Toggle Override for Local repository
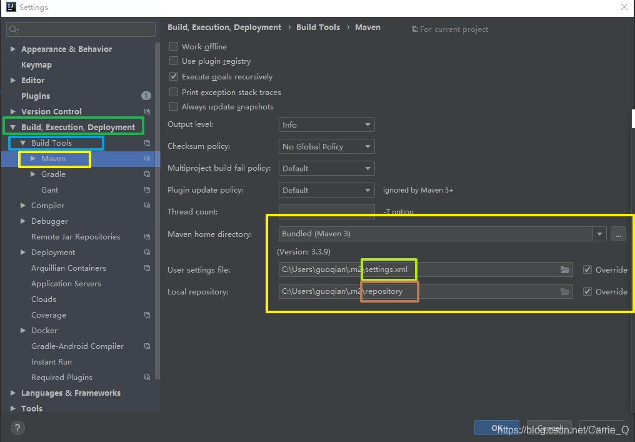This screenshot has height=442, width=635. (587, 292)
